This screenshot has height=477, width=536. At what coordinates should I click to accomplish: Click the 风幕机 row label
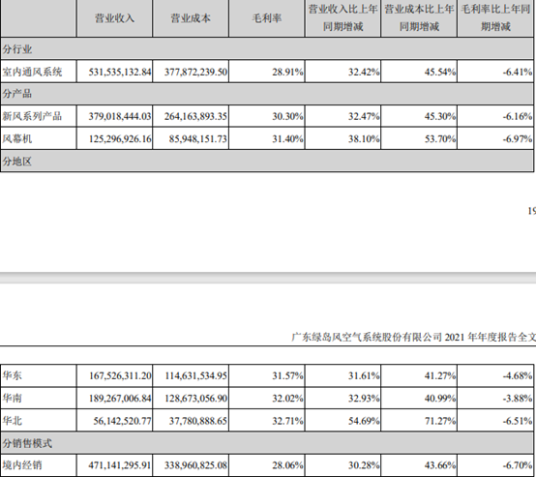click(17, 138)
